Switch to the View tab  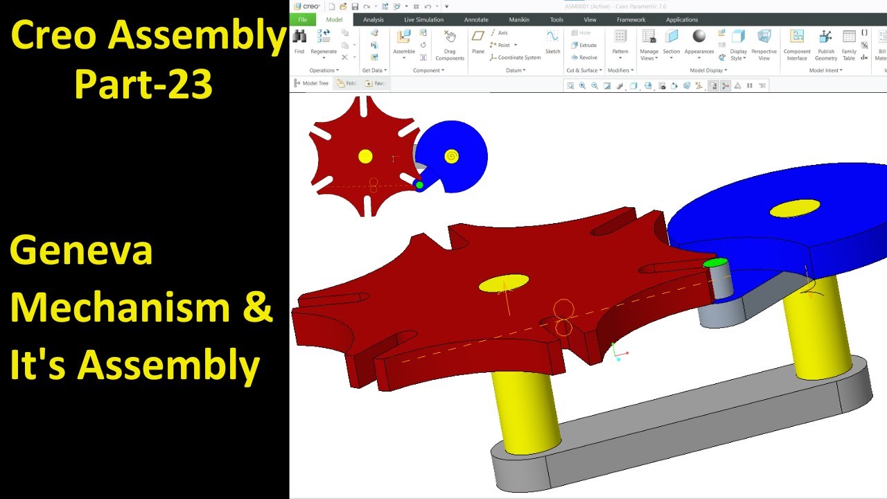590,19
